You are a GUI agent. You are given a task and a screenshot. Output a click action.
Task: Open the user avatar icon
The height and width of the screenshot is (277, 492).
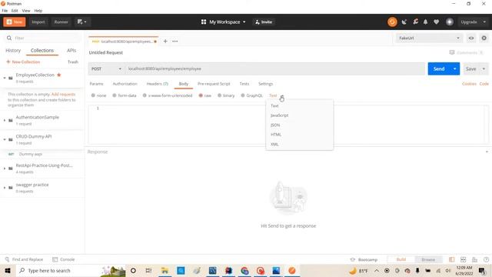pos(450,22)
